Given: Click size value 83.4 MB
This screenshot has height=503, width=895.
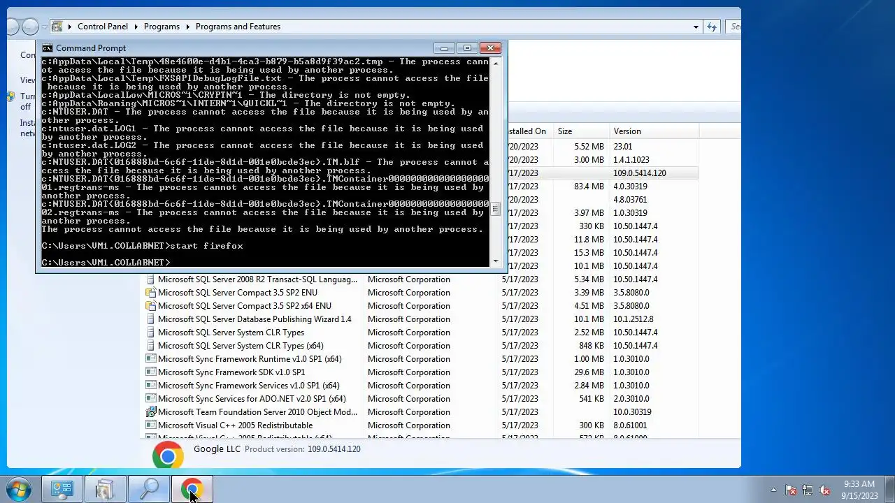Looking at the screenshot, I should (589, 187).
